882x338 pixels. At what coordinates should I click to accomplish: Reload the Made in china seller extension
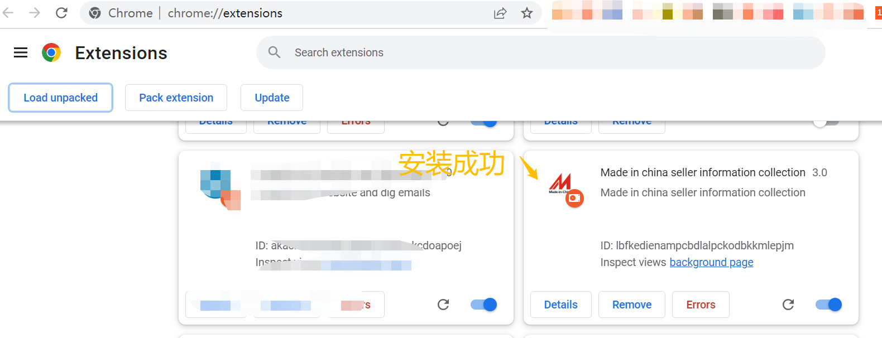(788, 305)
